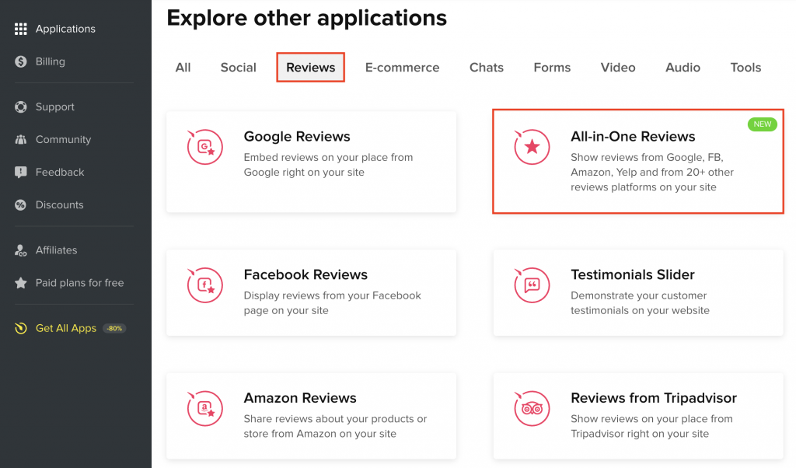The height and width of the screenshot is (468, 796).
Task: Open Paid plans for free
Action: [x=80, y=283]
